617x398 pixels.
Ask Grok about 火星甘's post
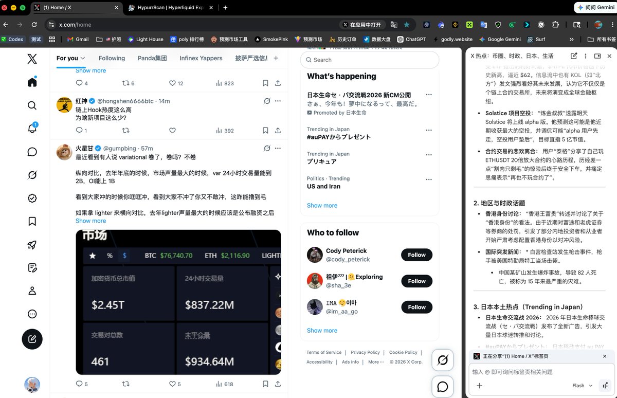tap(267, 148)
